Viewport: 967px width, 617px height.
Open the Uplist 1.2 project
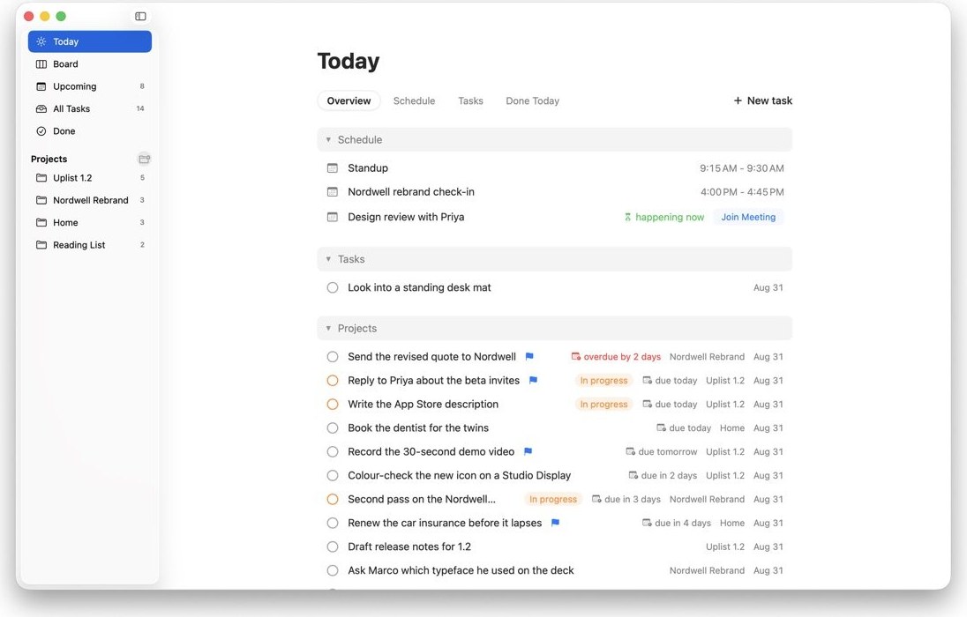[90, 178]
